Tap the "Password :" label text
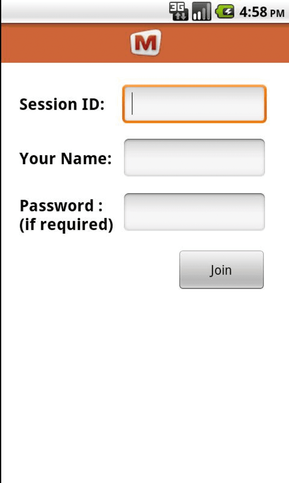The width and height of the screenshot is (289, 483). coord(61,206)
